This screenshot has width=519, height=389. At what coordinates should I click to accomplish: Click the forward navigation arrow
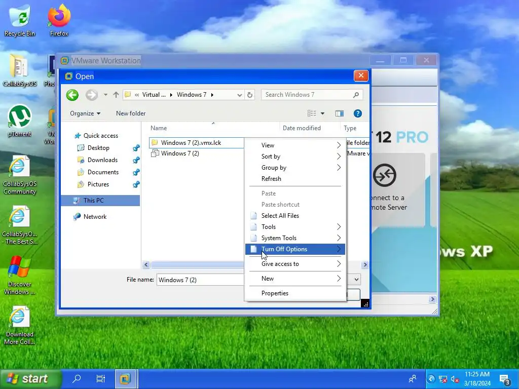91,95
